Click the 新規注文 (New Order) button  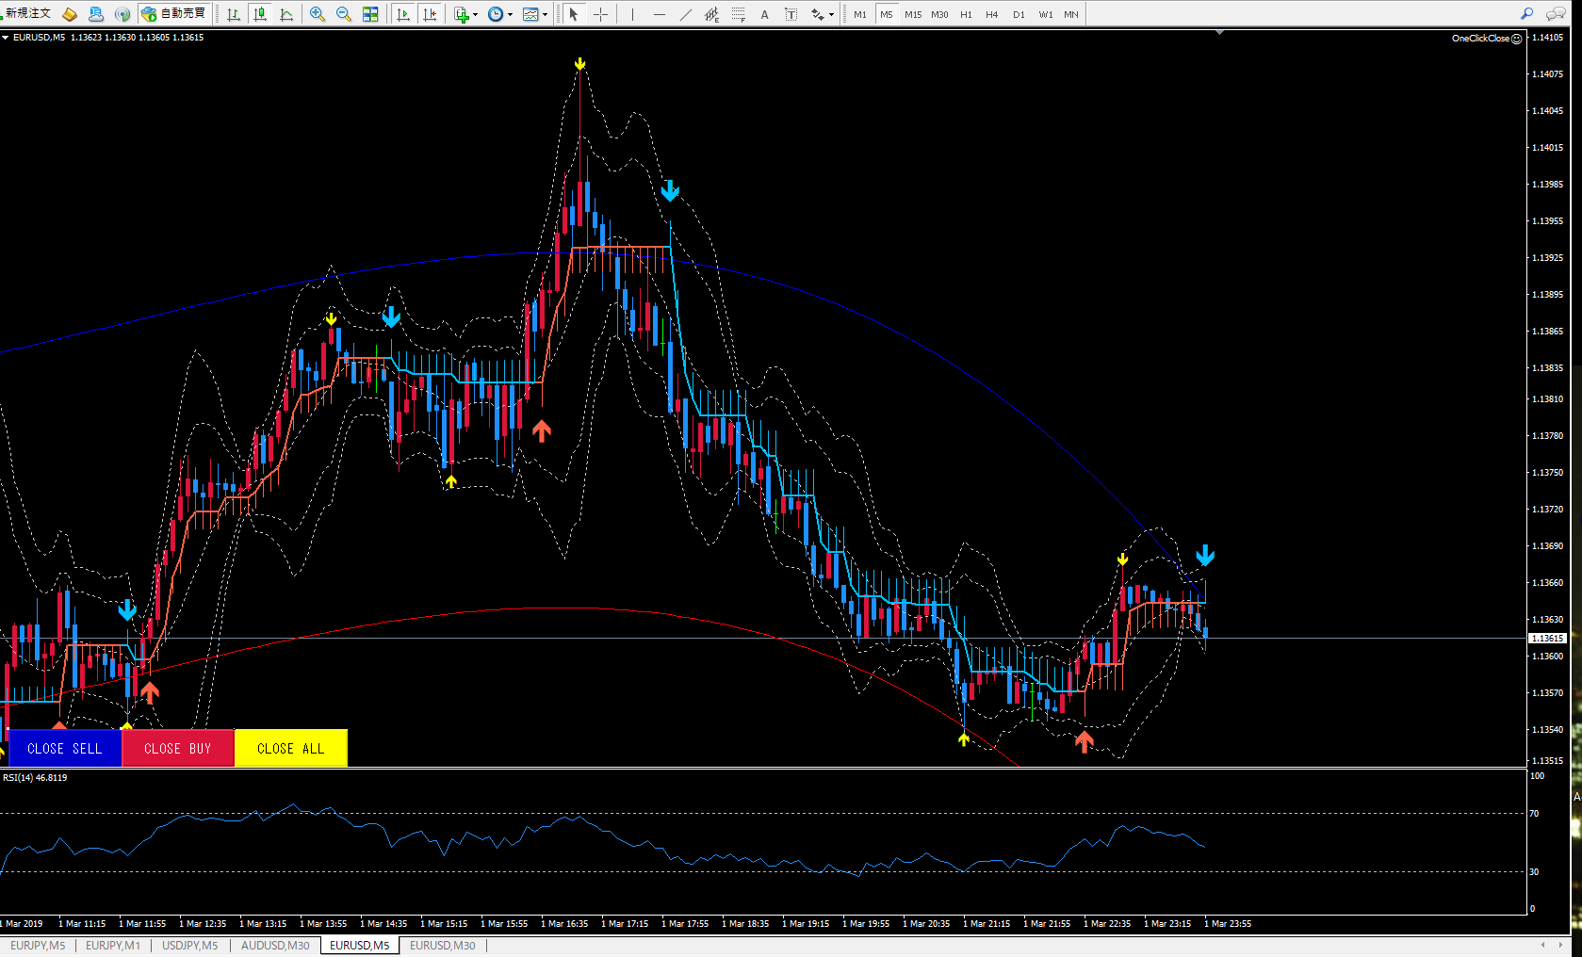(x=27, y=13)
